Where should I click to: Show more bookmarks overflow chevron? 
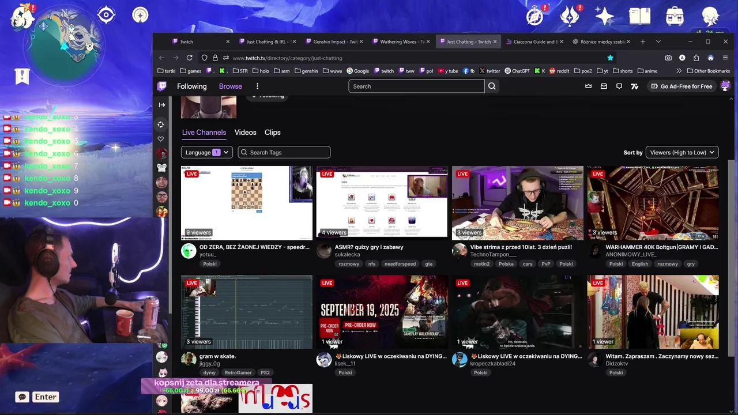(679, 71)
